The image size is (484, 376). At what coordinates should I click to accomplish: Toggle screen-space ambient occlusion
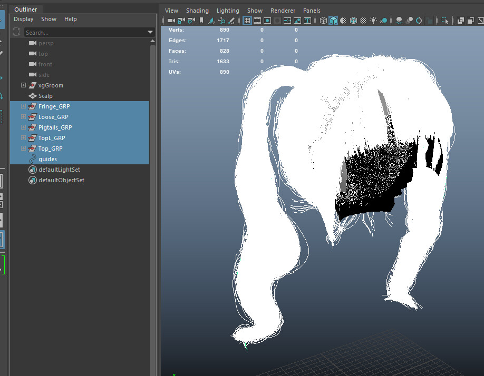point(409,21)
